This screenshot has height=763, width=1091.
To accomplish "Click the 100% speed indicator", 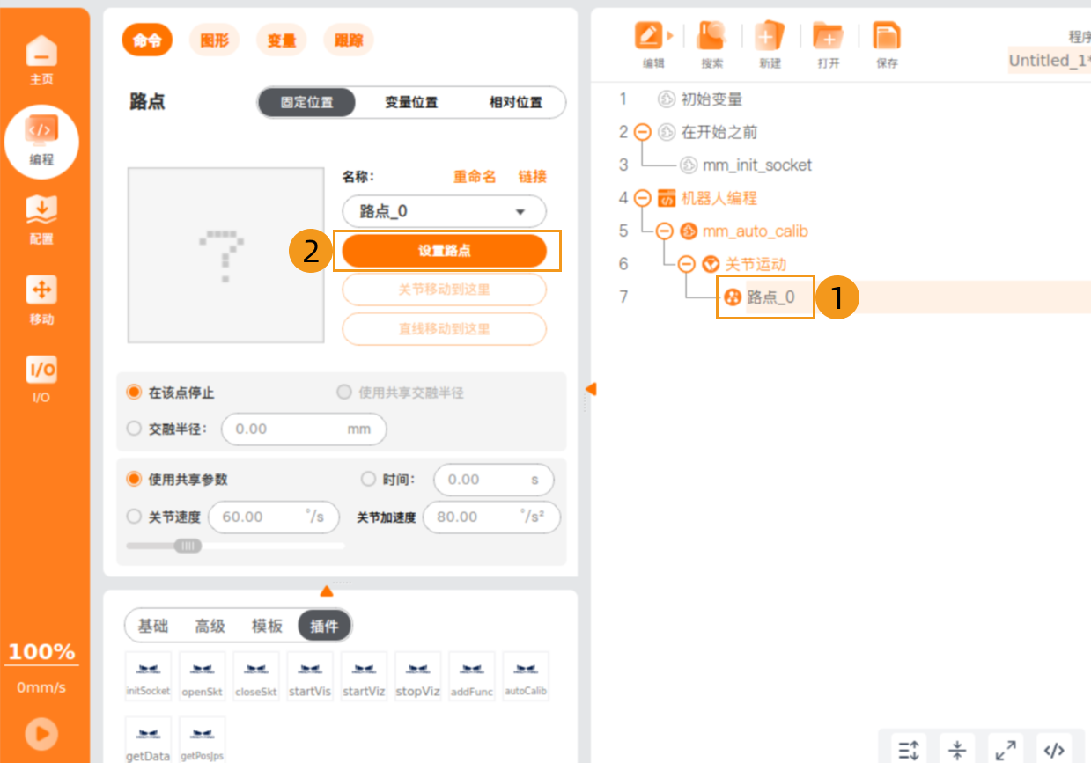I will [x=41, y=652].
